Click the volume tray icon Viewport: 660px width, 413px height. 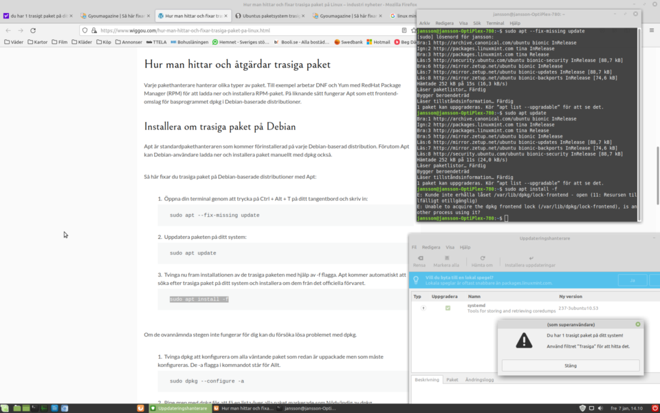click(601, 408)
